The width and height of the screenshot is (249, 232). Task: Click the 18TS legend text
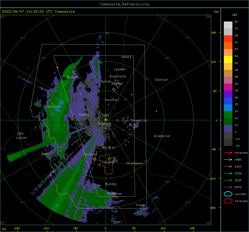(x=238, y=187)
